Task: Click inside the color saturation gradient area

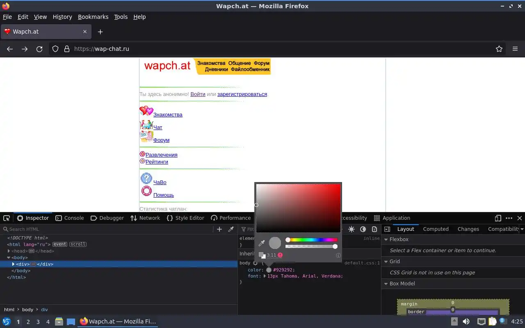Action: pos(298,208)
